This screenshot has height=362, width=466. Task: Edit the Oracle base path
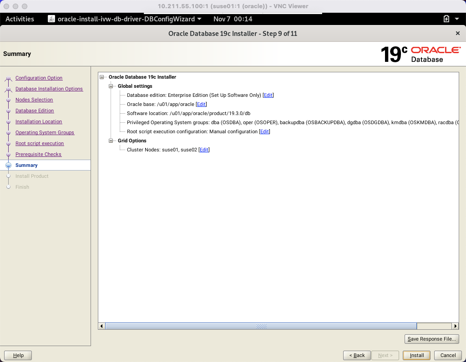click(x=201, y=104)
